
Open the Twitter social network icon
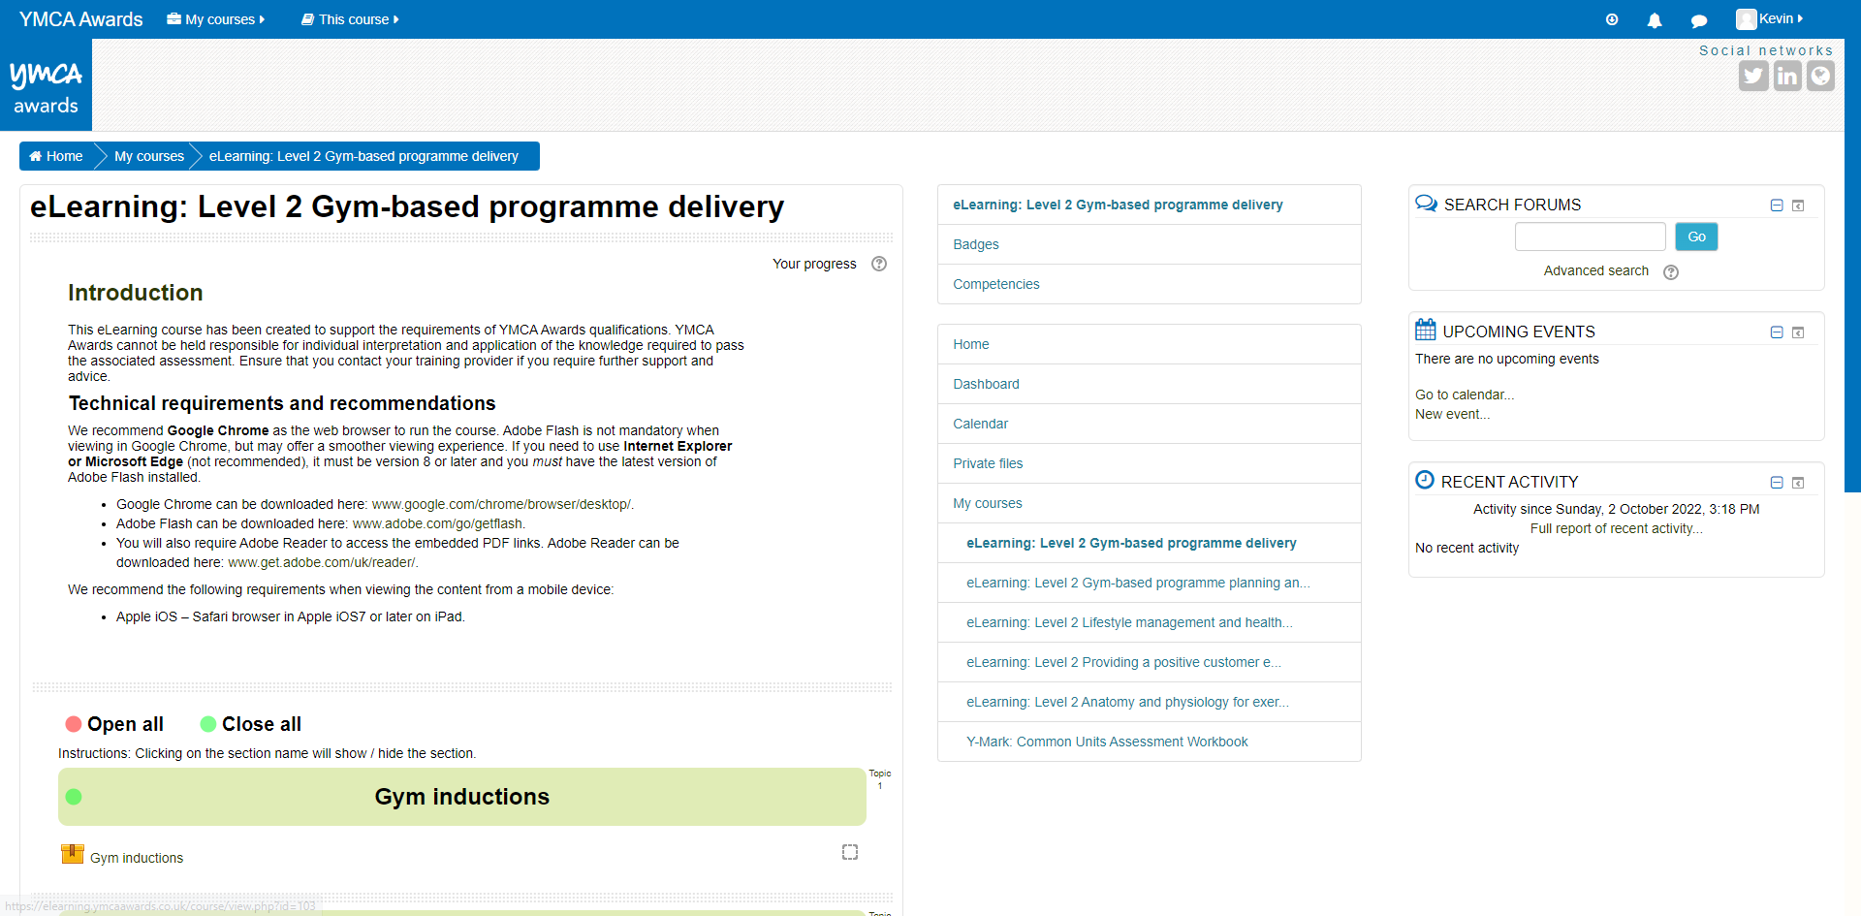tap(1753, 76)
